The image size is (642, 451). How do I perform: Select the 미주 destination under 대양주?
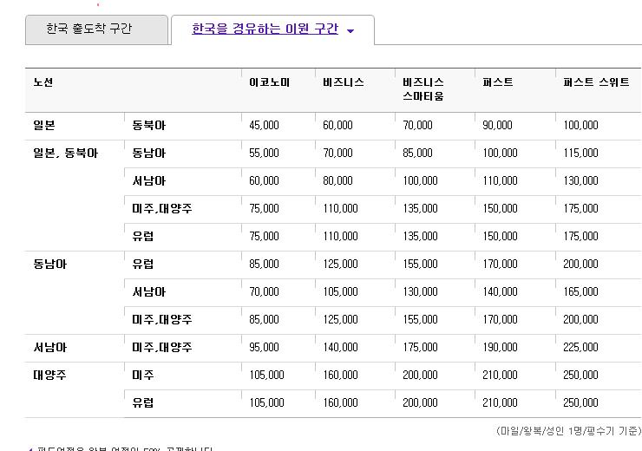point(143,375)
